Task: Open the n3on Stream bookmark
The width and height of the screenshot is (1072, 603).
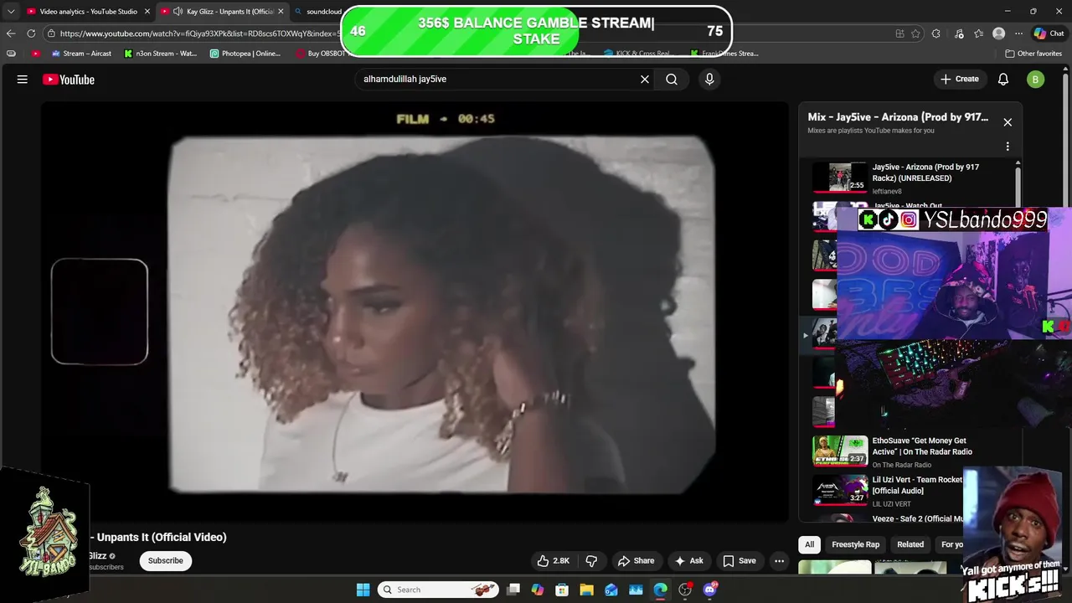Action: 160,54
